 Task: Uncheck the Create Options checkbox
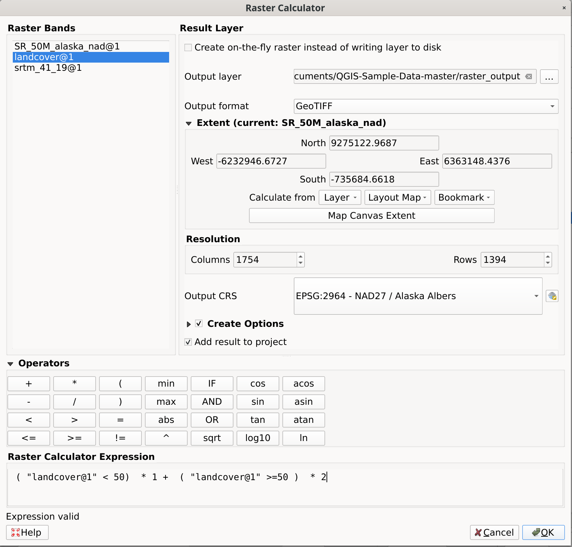pos(199,324)
